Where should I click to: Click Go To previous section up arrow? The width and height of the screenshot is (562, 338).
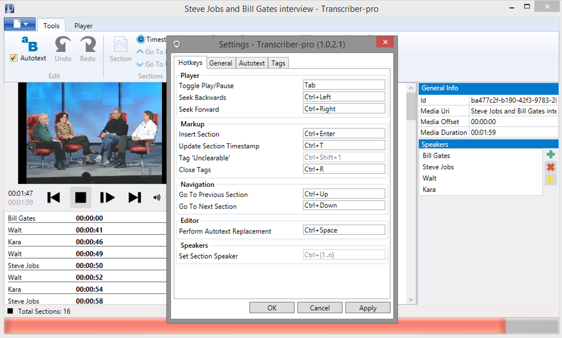140,52
